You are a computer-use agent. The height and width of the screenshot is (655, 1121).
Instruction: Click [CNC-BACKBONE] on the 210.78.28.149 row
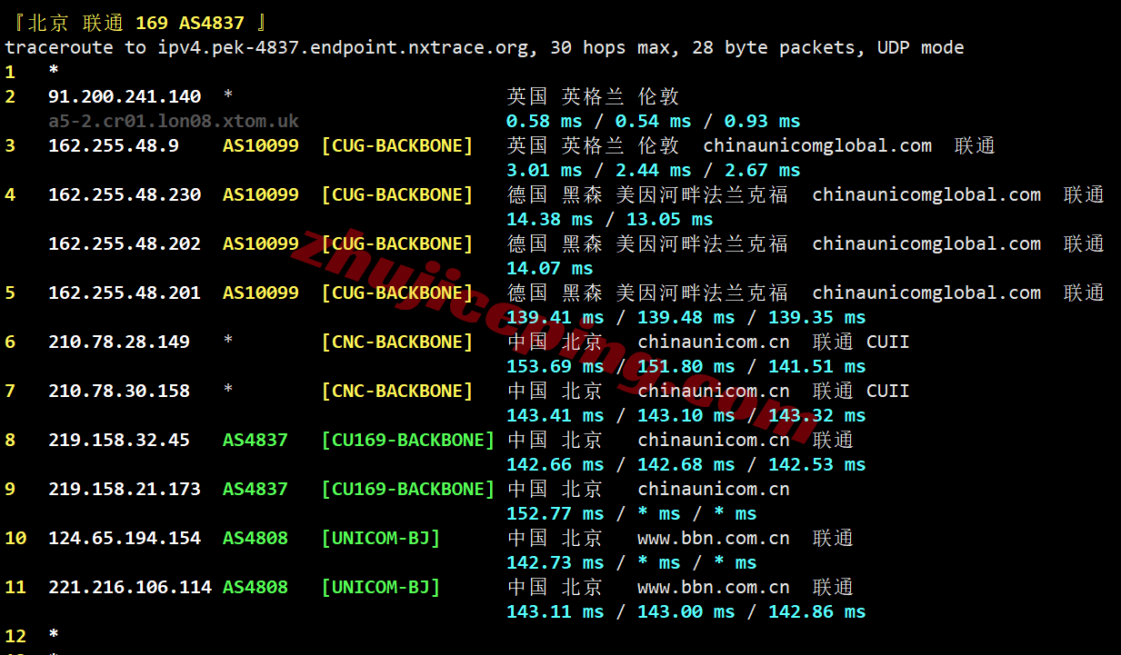397,342
